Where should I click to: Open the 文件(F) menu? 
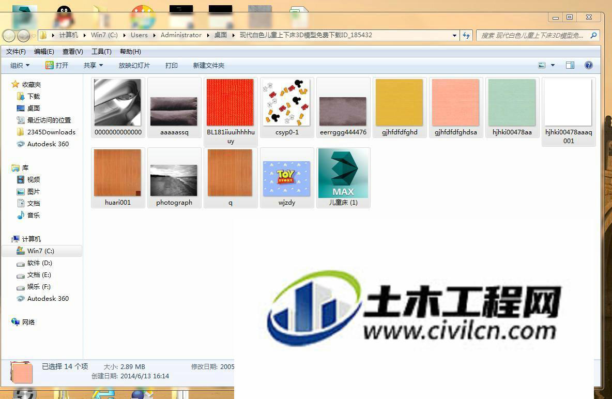(x=16, y=52)
